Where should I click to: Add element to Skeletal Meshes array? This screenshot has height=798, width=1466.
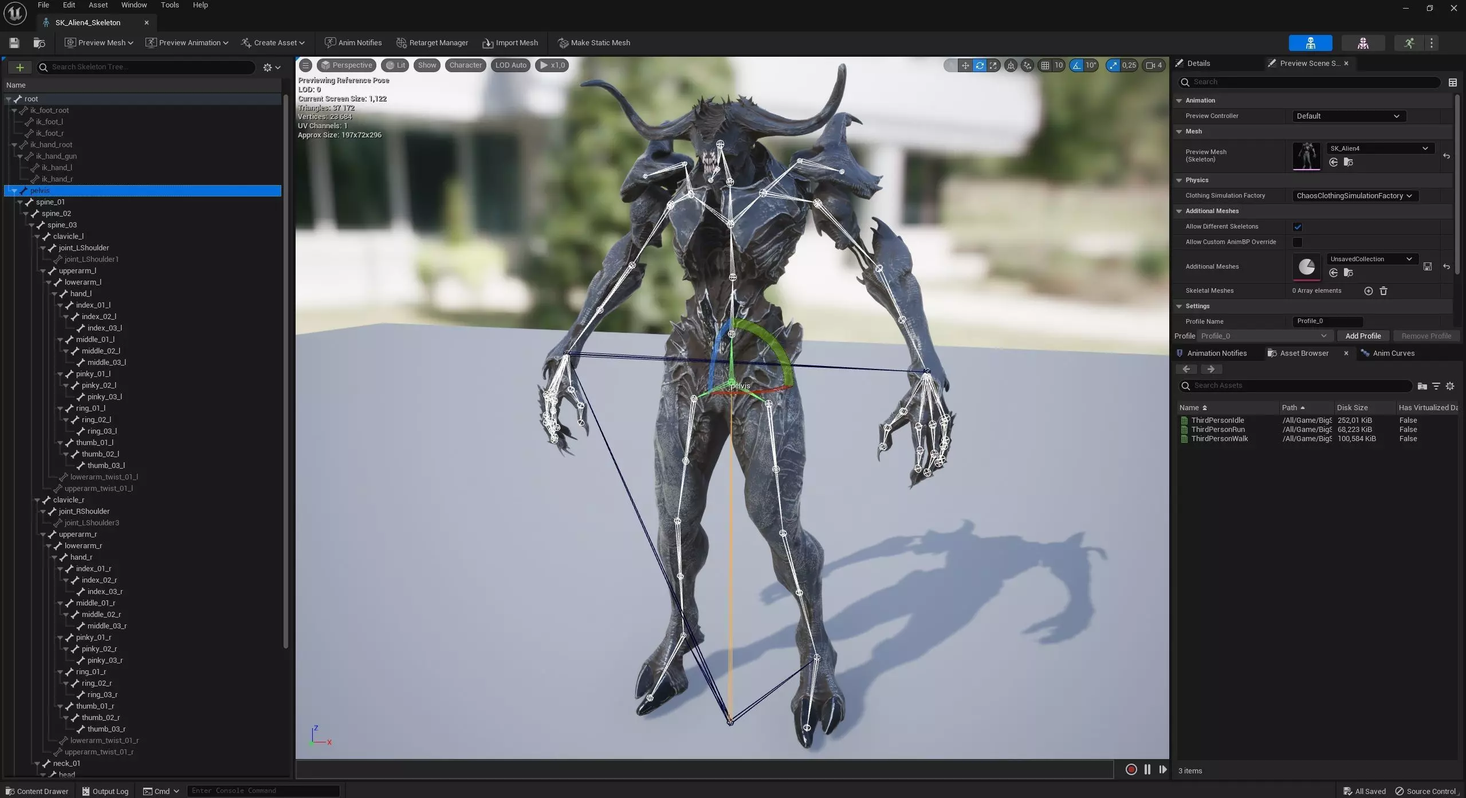tap(1368, 291)
